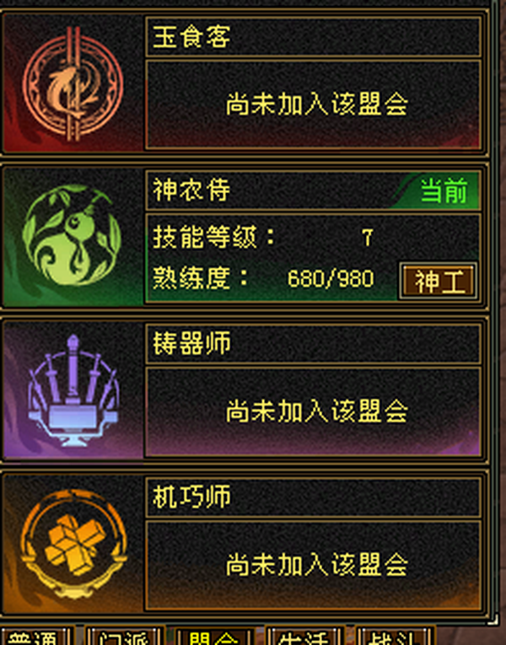Click the 神工 button

439,282
